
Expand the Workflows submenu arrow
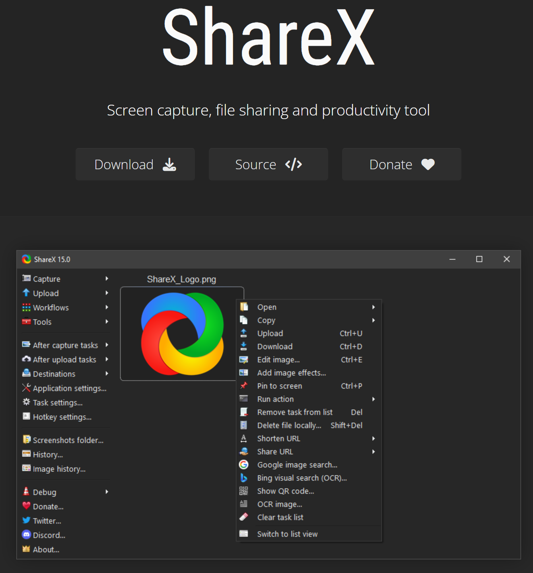(x=107, y=307)
